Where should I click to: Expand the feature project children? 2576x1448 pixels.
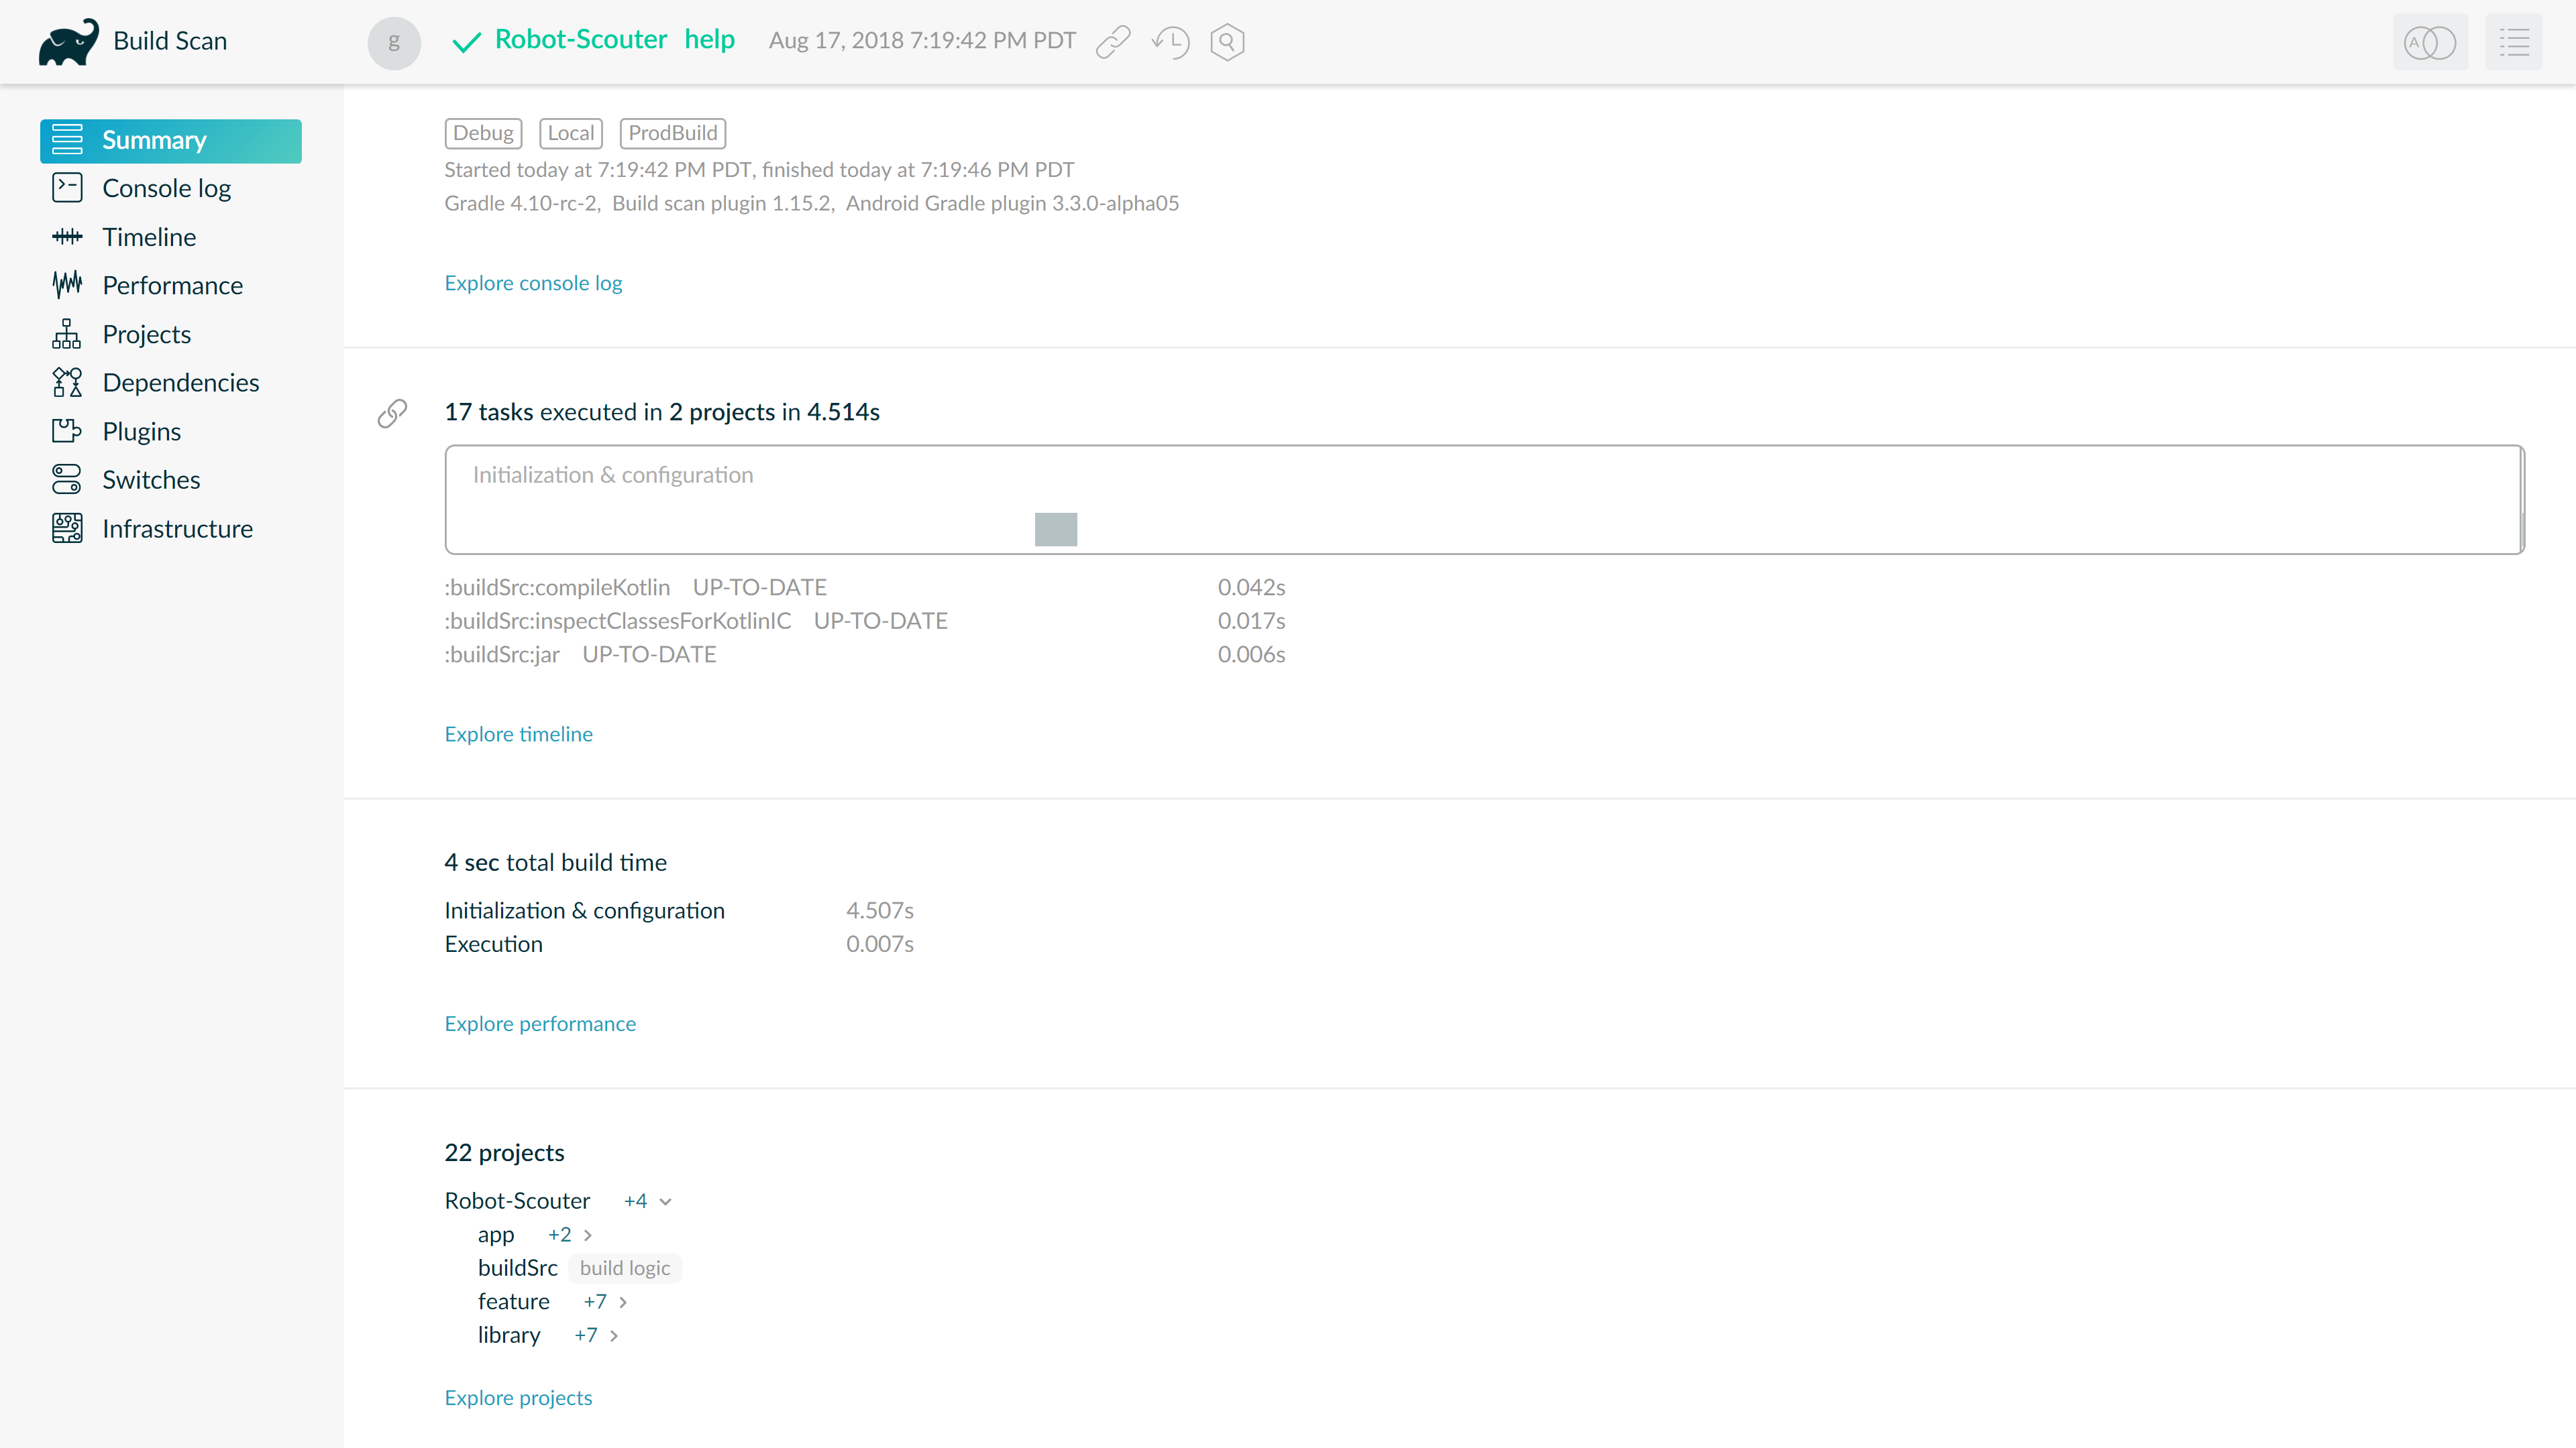click(x=622, y=1302)
